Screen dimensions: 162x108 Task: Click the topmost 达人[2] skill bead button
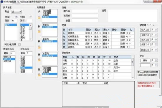145,30
